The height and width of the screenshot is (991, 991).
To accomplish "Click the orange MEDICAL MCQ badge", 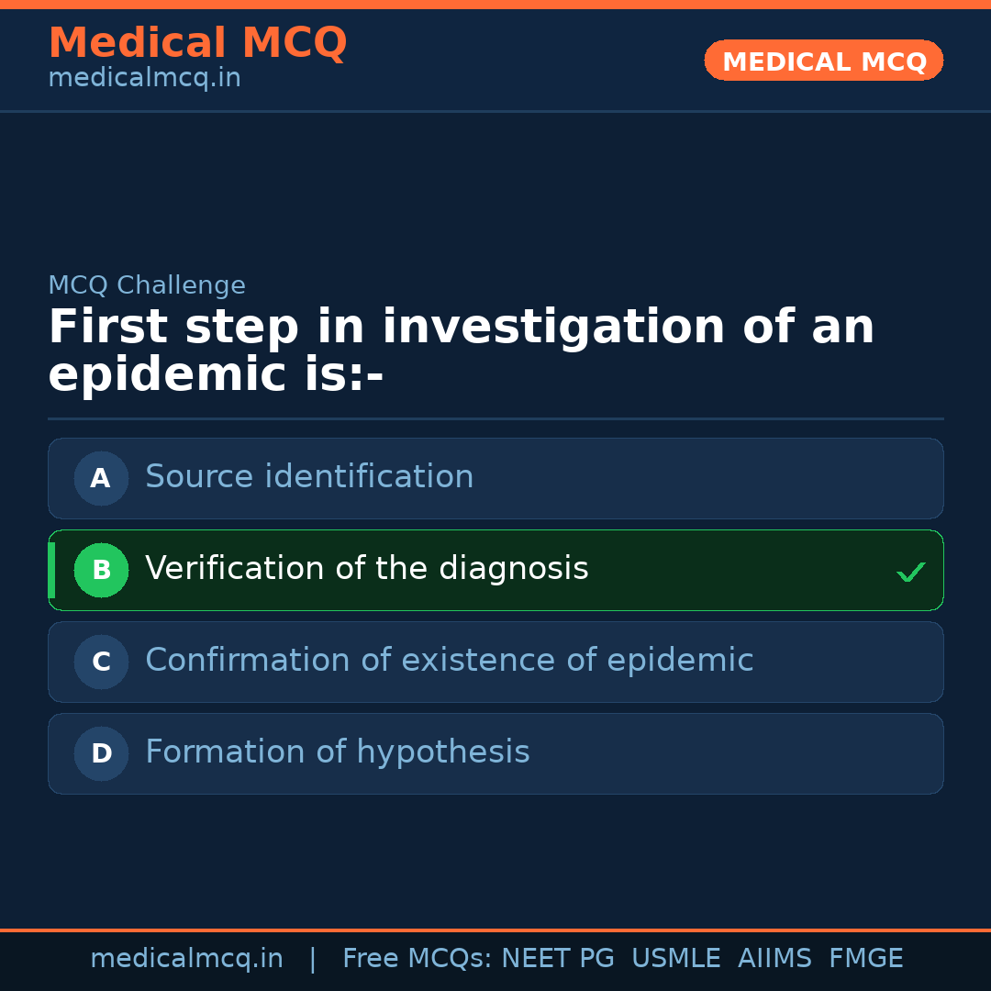I will tap(823, 61).
